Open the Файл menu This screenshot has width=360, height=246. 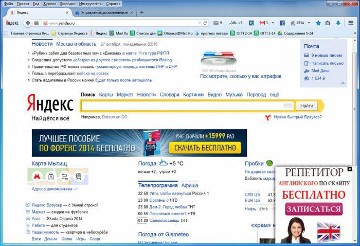[9, 4]
